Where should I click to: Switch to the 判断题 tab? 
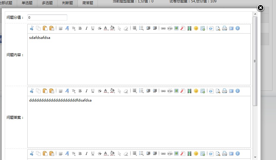68,3
